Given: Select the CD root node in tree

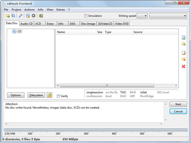Looking at the screenshot, I should 17,31.
